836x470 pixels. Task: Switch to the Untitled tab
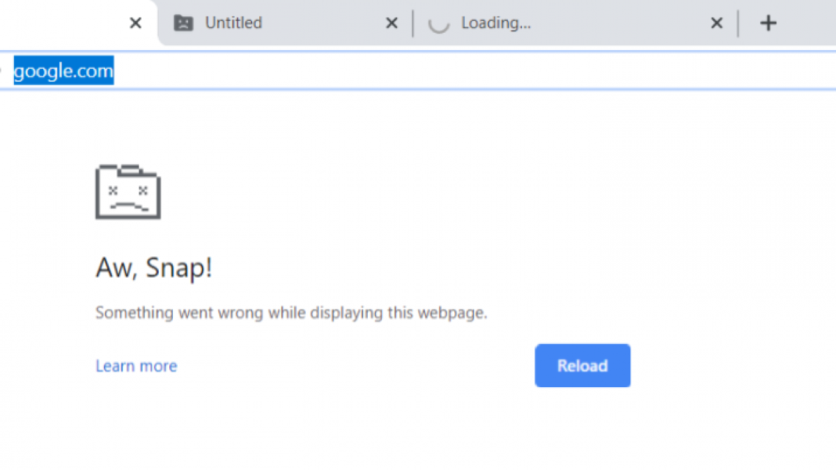point(286,23)
